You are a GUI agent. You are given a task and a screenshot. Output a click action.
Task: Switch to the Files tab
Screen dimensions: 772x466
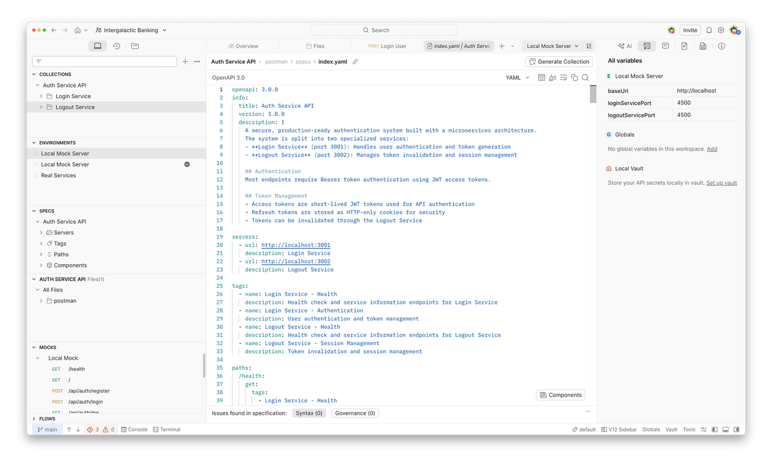click(x=315, y=46)
